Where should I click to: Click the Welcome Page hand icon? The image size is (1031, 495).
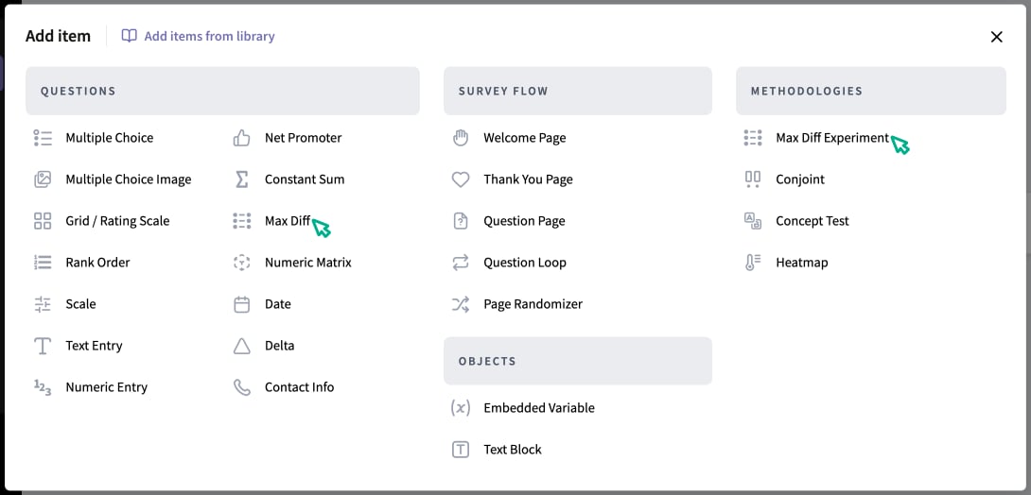coord(461,138)
